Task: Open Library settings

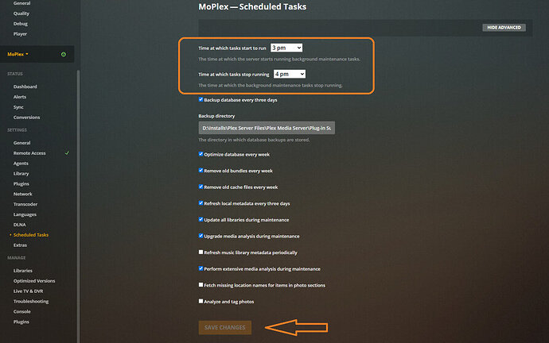Action: 21,174
